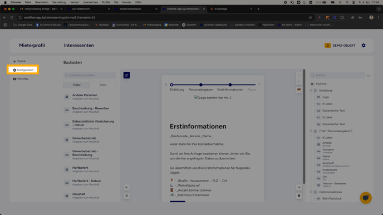The height and width of the screenshot is (215, 383).
Task: Pick the Eidesstattliche Versicherung - Datum element
Action: [90, 125]
